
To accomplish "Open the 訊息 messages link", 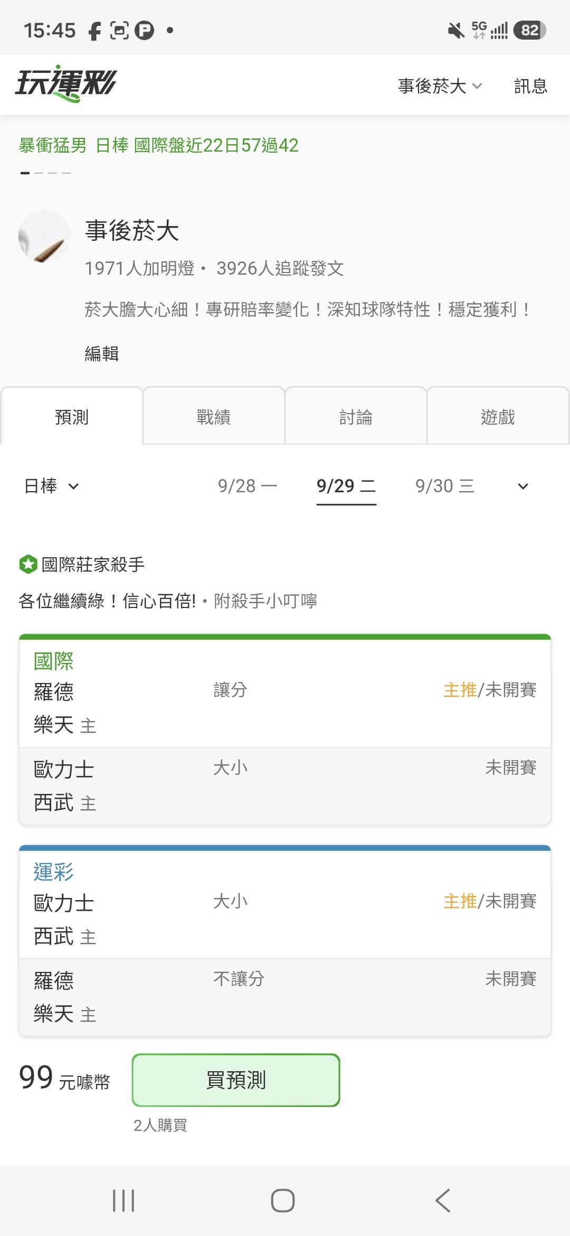I will [531, 86].
